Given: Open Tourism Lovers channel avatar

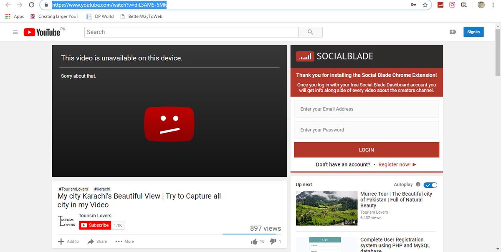Looking at the screenshot, I should tap(66, 222).
